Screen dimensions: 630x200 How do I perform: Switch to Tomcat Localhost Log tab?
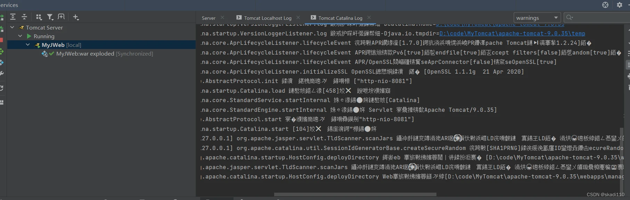267,18
